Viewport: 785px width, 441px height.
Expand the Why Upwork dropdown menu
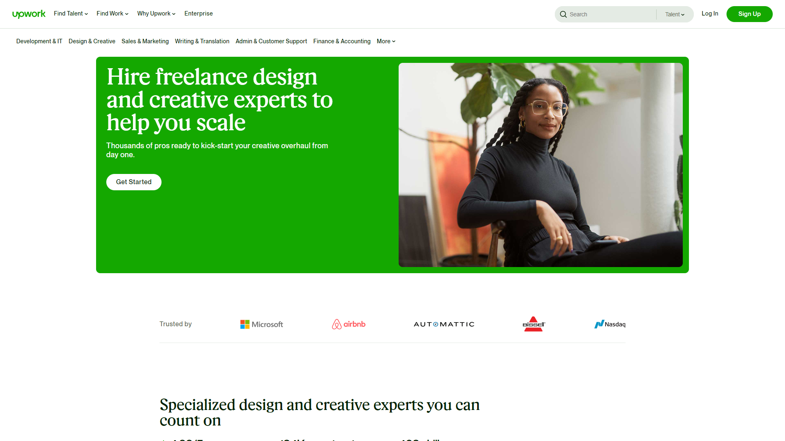[156, 13]
